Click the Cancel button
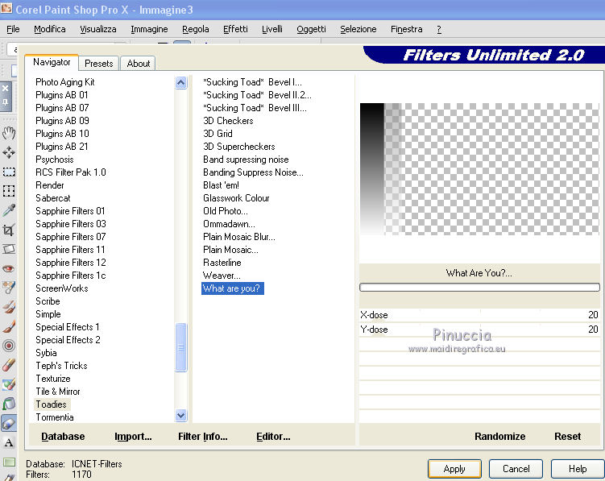 pyautogui.click(x=516, y=469)
